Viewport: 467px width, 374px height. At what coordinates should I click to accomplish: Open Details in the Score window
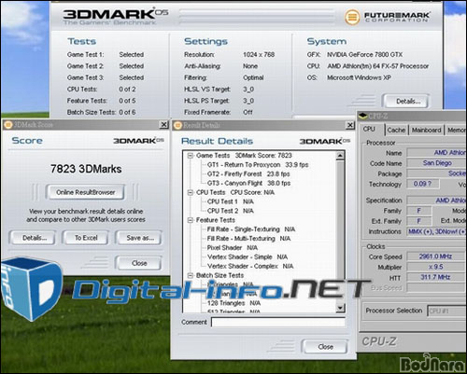[34, 238]
